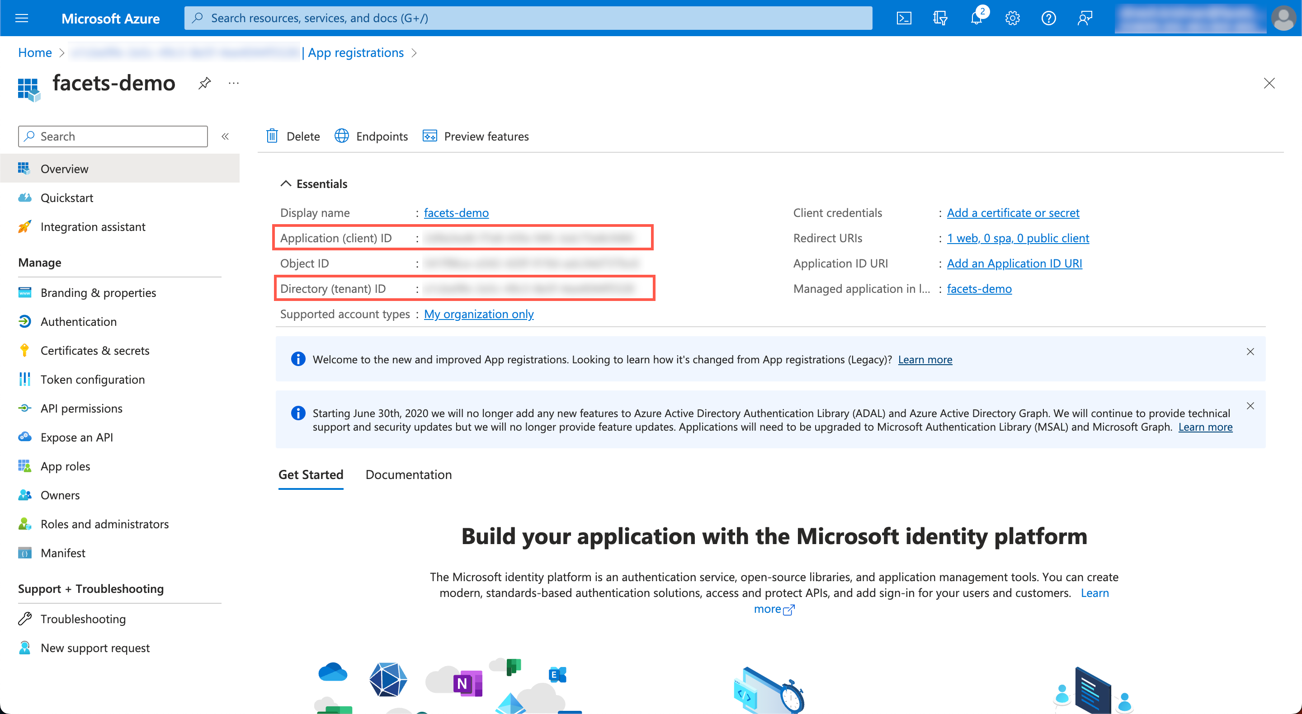Open the notifications bell
Viewport: 1302px width, 714px height.
976,18
